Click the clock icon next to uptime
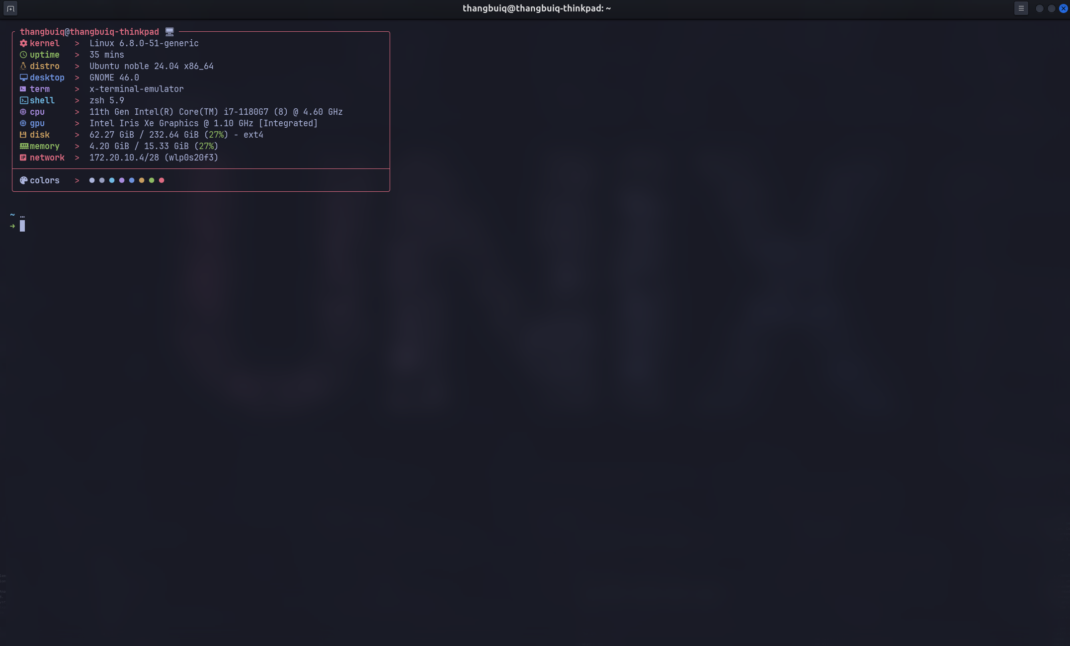This screenshot has height=646, width=1070. pyautogui.click(x=23, y=55)
